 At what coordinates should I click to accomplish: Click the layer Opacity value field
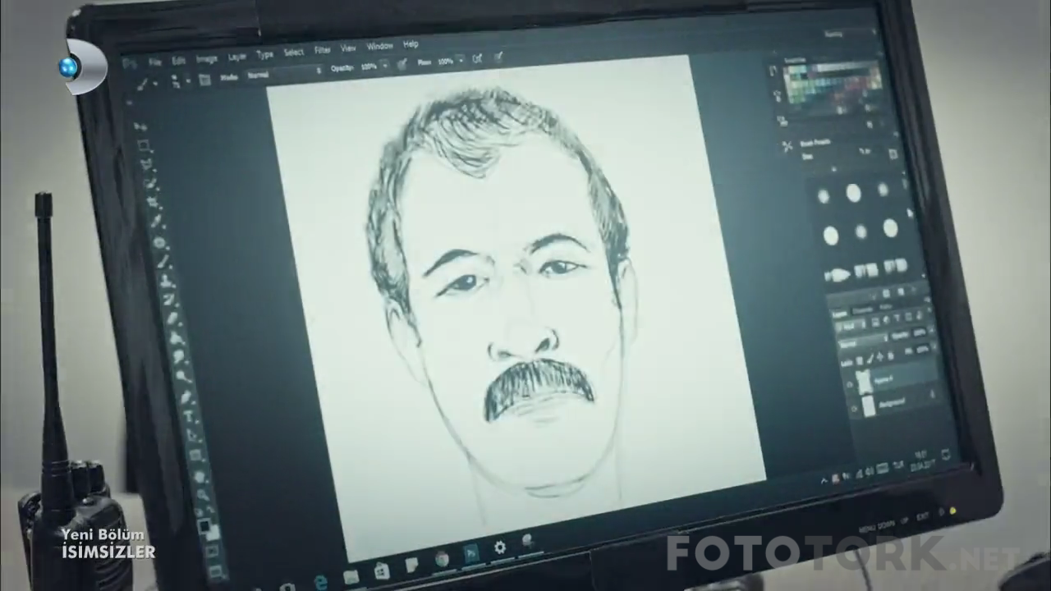[920, 332]
